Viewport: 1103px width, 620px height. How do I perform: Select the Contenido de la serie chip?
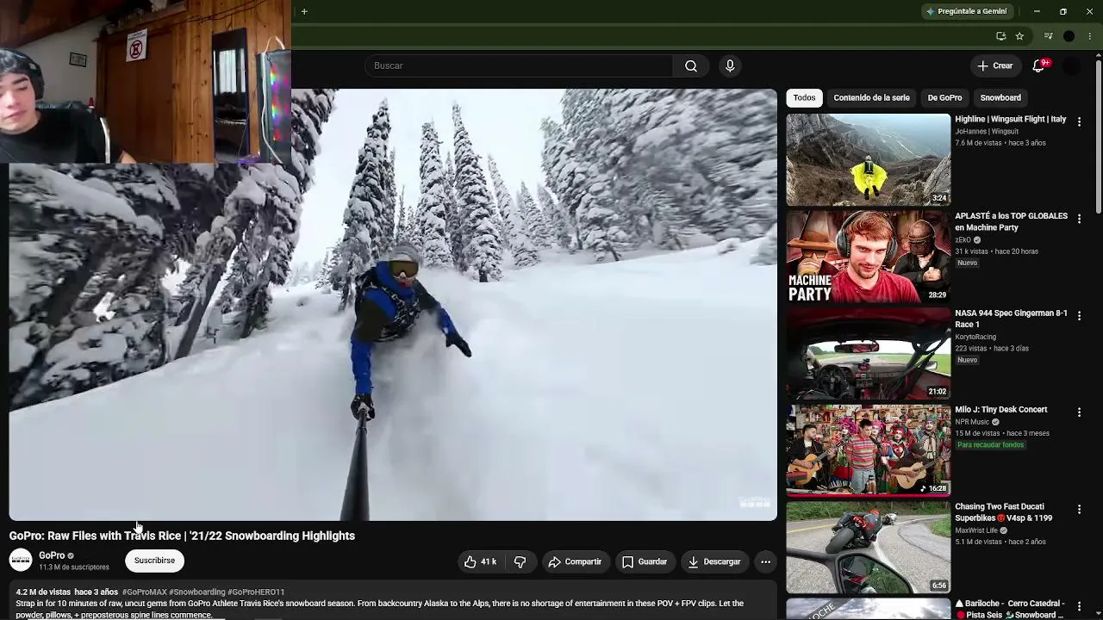tap(871, 98)
